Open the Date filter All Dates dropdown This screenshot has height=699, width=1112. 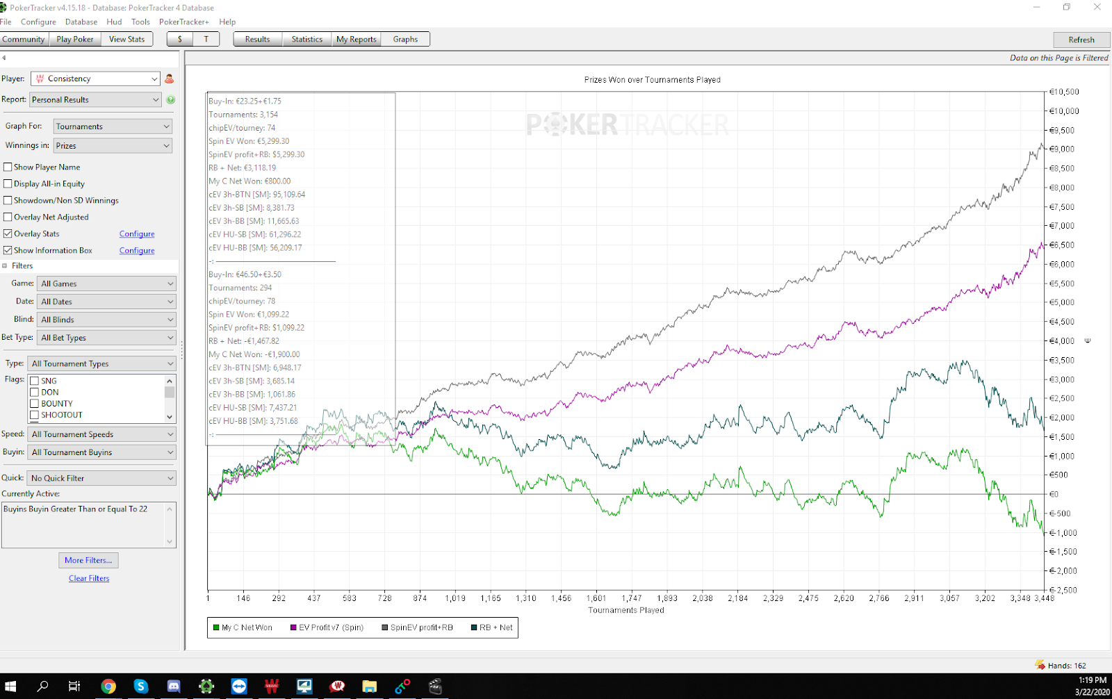(x=106, y=302)
